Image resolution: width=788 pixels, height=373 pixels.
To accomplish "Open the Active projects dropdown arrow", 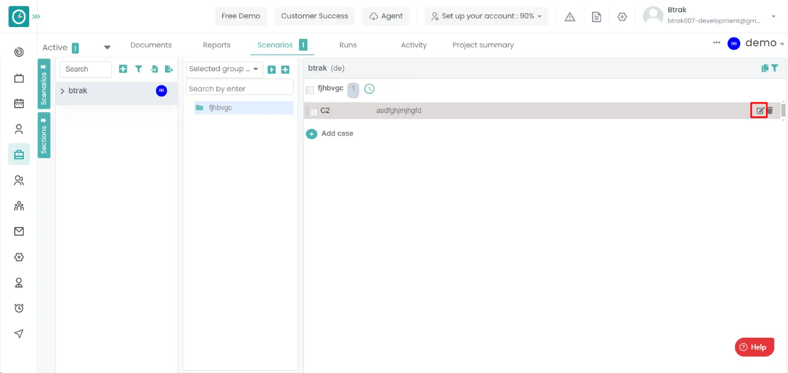I will click(107, 48).
